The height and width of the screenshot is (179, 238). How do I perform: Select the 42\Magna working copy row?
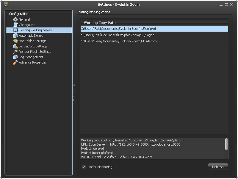[x=154, y=35]
